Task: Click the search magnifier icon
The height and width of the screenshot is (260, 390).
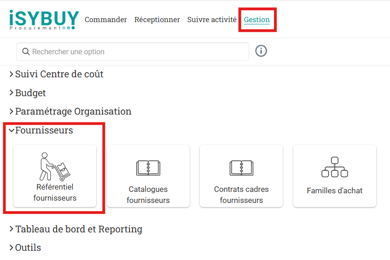Action: pyautogui.click(x=26, y=52)
